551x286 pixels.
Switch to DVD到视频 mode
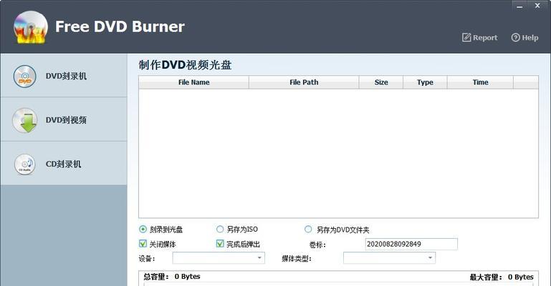64,120
